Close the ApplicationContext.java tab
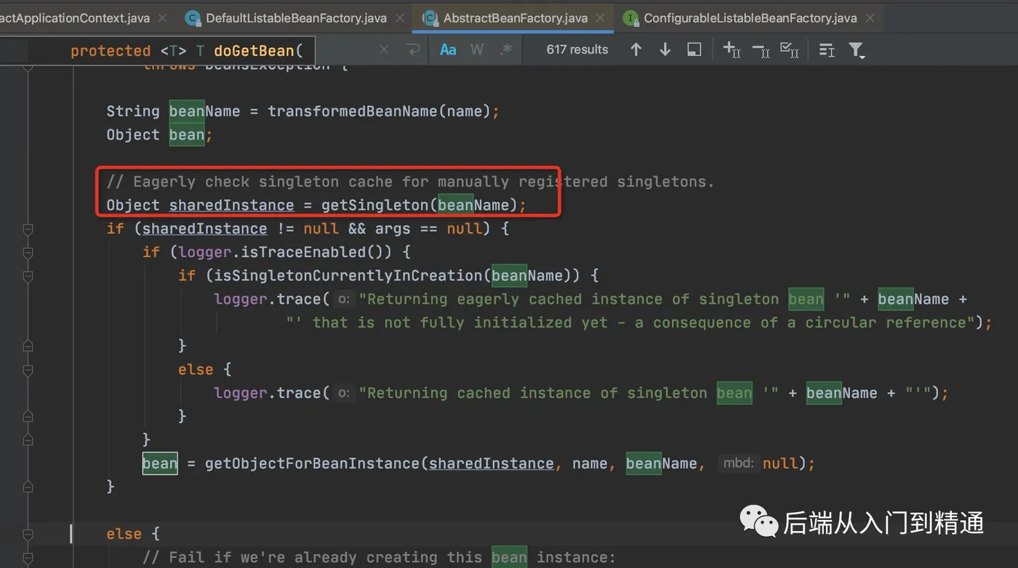 [x=162, y=18]
